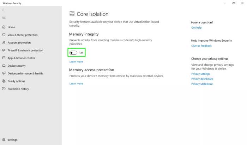Open the hamburger navigation menu icon

click(4, 18)
